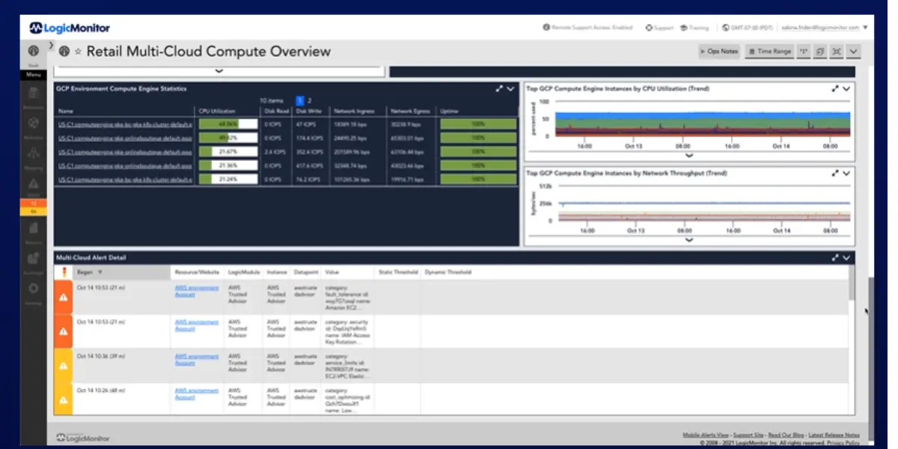Image resolution: width=898 pixels, height=449 pixels.
Task: Open the compute engine link with 21.67% CPU
Action: (x=125, y=152)
